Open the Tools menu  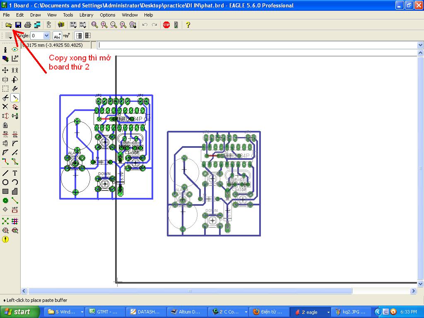(68, 15)
